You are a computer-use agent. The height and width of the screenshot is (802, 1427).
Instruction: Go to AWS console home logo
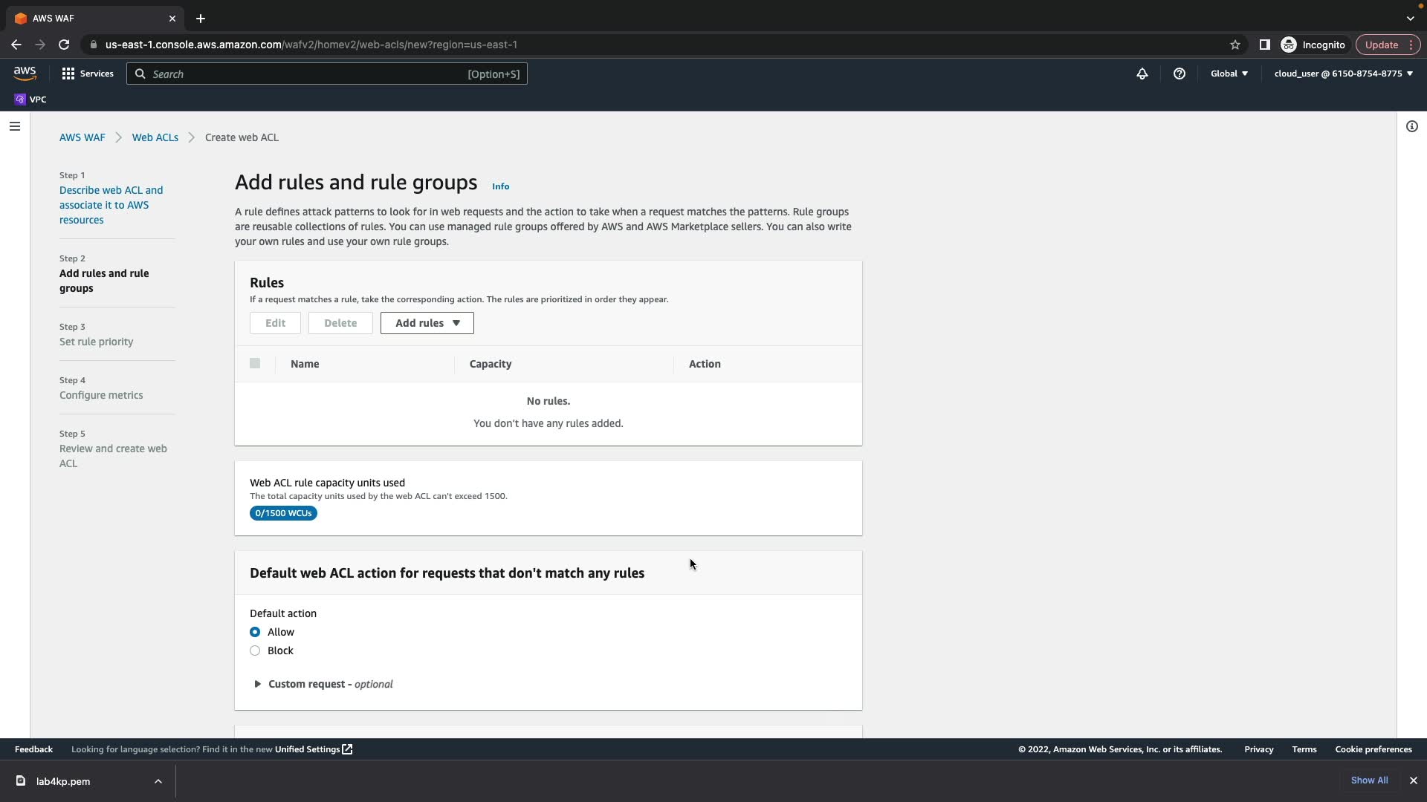click(25, 73)
